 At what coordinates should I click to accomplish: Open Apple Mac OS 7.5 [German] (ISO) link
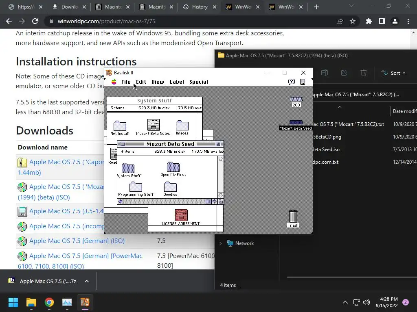coord(77,240)
